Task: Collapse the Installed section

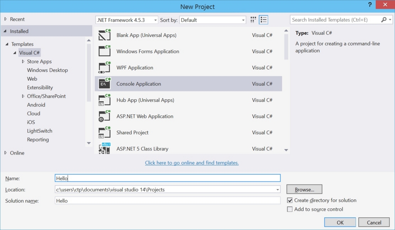Action: click(5, 31)
